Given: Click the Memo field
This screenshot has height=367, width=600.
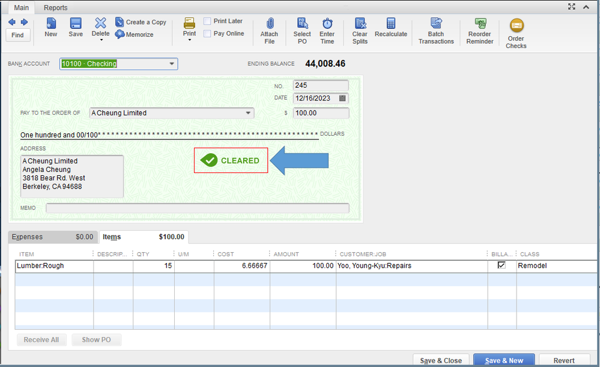Looking at the screenshot, I should click(x=198, y=208).
